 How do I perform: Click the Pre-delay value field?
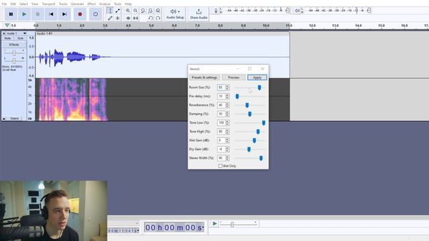[221, 96]
